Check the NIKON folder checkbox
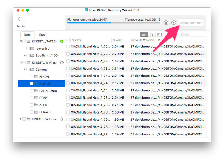 click(32, 77)
